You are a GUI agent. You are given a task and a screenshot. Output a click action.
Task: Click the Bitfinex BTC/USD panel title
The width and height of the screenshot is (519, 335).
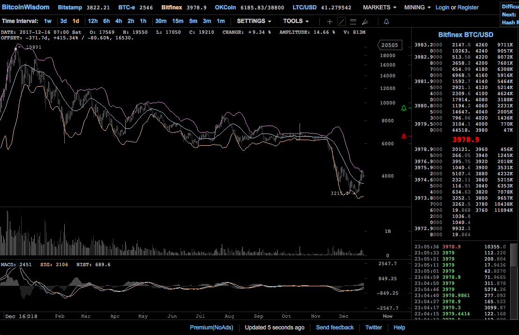point(466,35)
